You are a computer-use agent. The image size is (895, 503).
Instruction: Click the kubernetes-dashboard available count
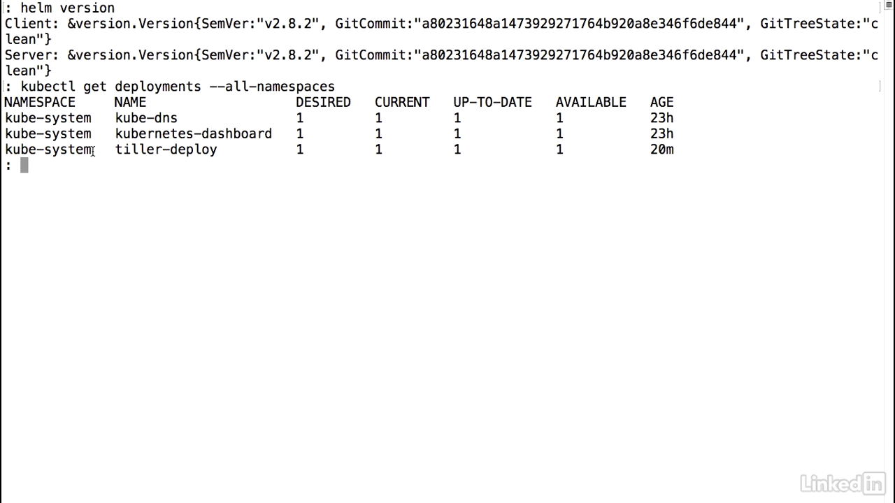(559, 133)
